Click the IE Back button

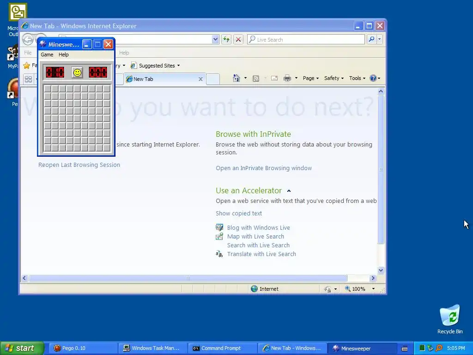click(x=28, y=39)
